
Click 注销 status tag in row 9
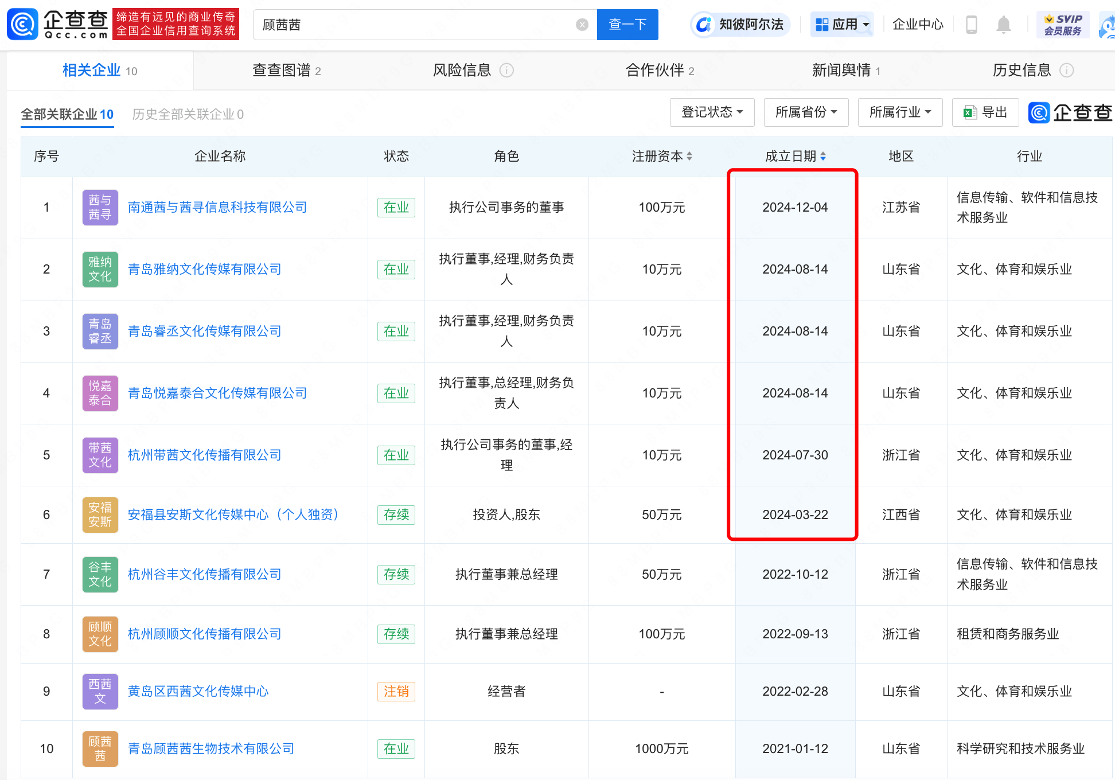pyautogui.click(x=396, y=692)
